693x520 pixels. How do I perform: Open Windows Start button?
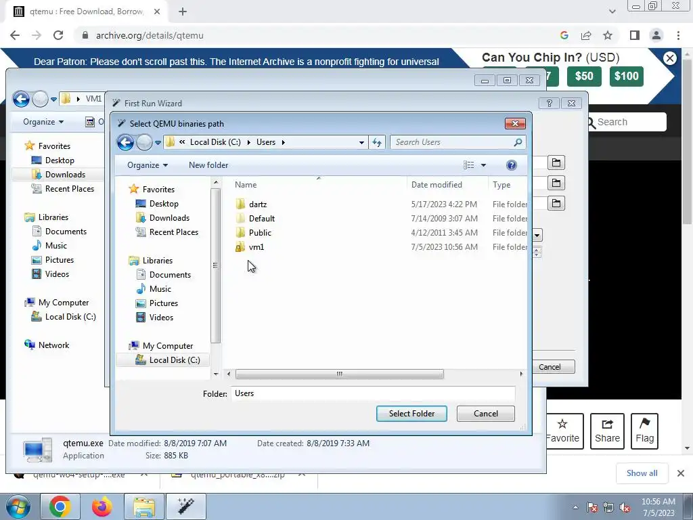coord(18,506)
